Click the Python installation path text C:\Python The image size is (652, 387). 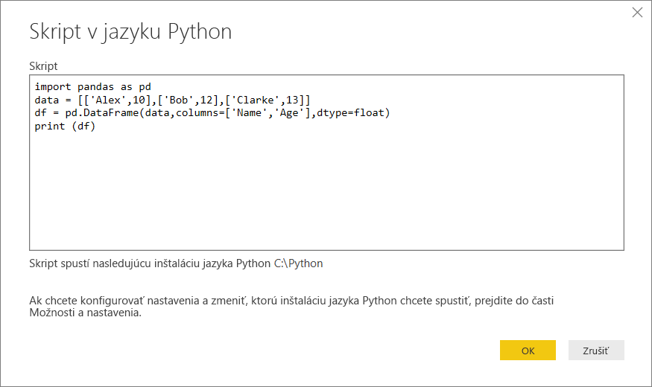point(298,263)
